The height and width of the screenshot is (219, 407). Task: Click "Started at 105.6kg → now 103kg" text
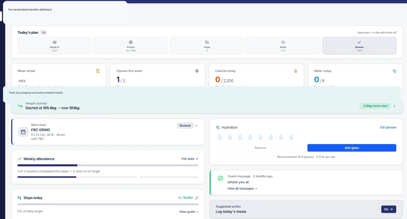pos(52,108)
